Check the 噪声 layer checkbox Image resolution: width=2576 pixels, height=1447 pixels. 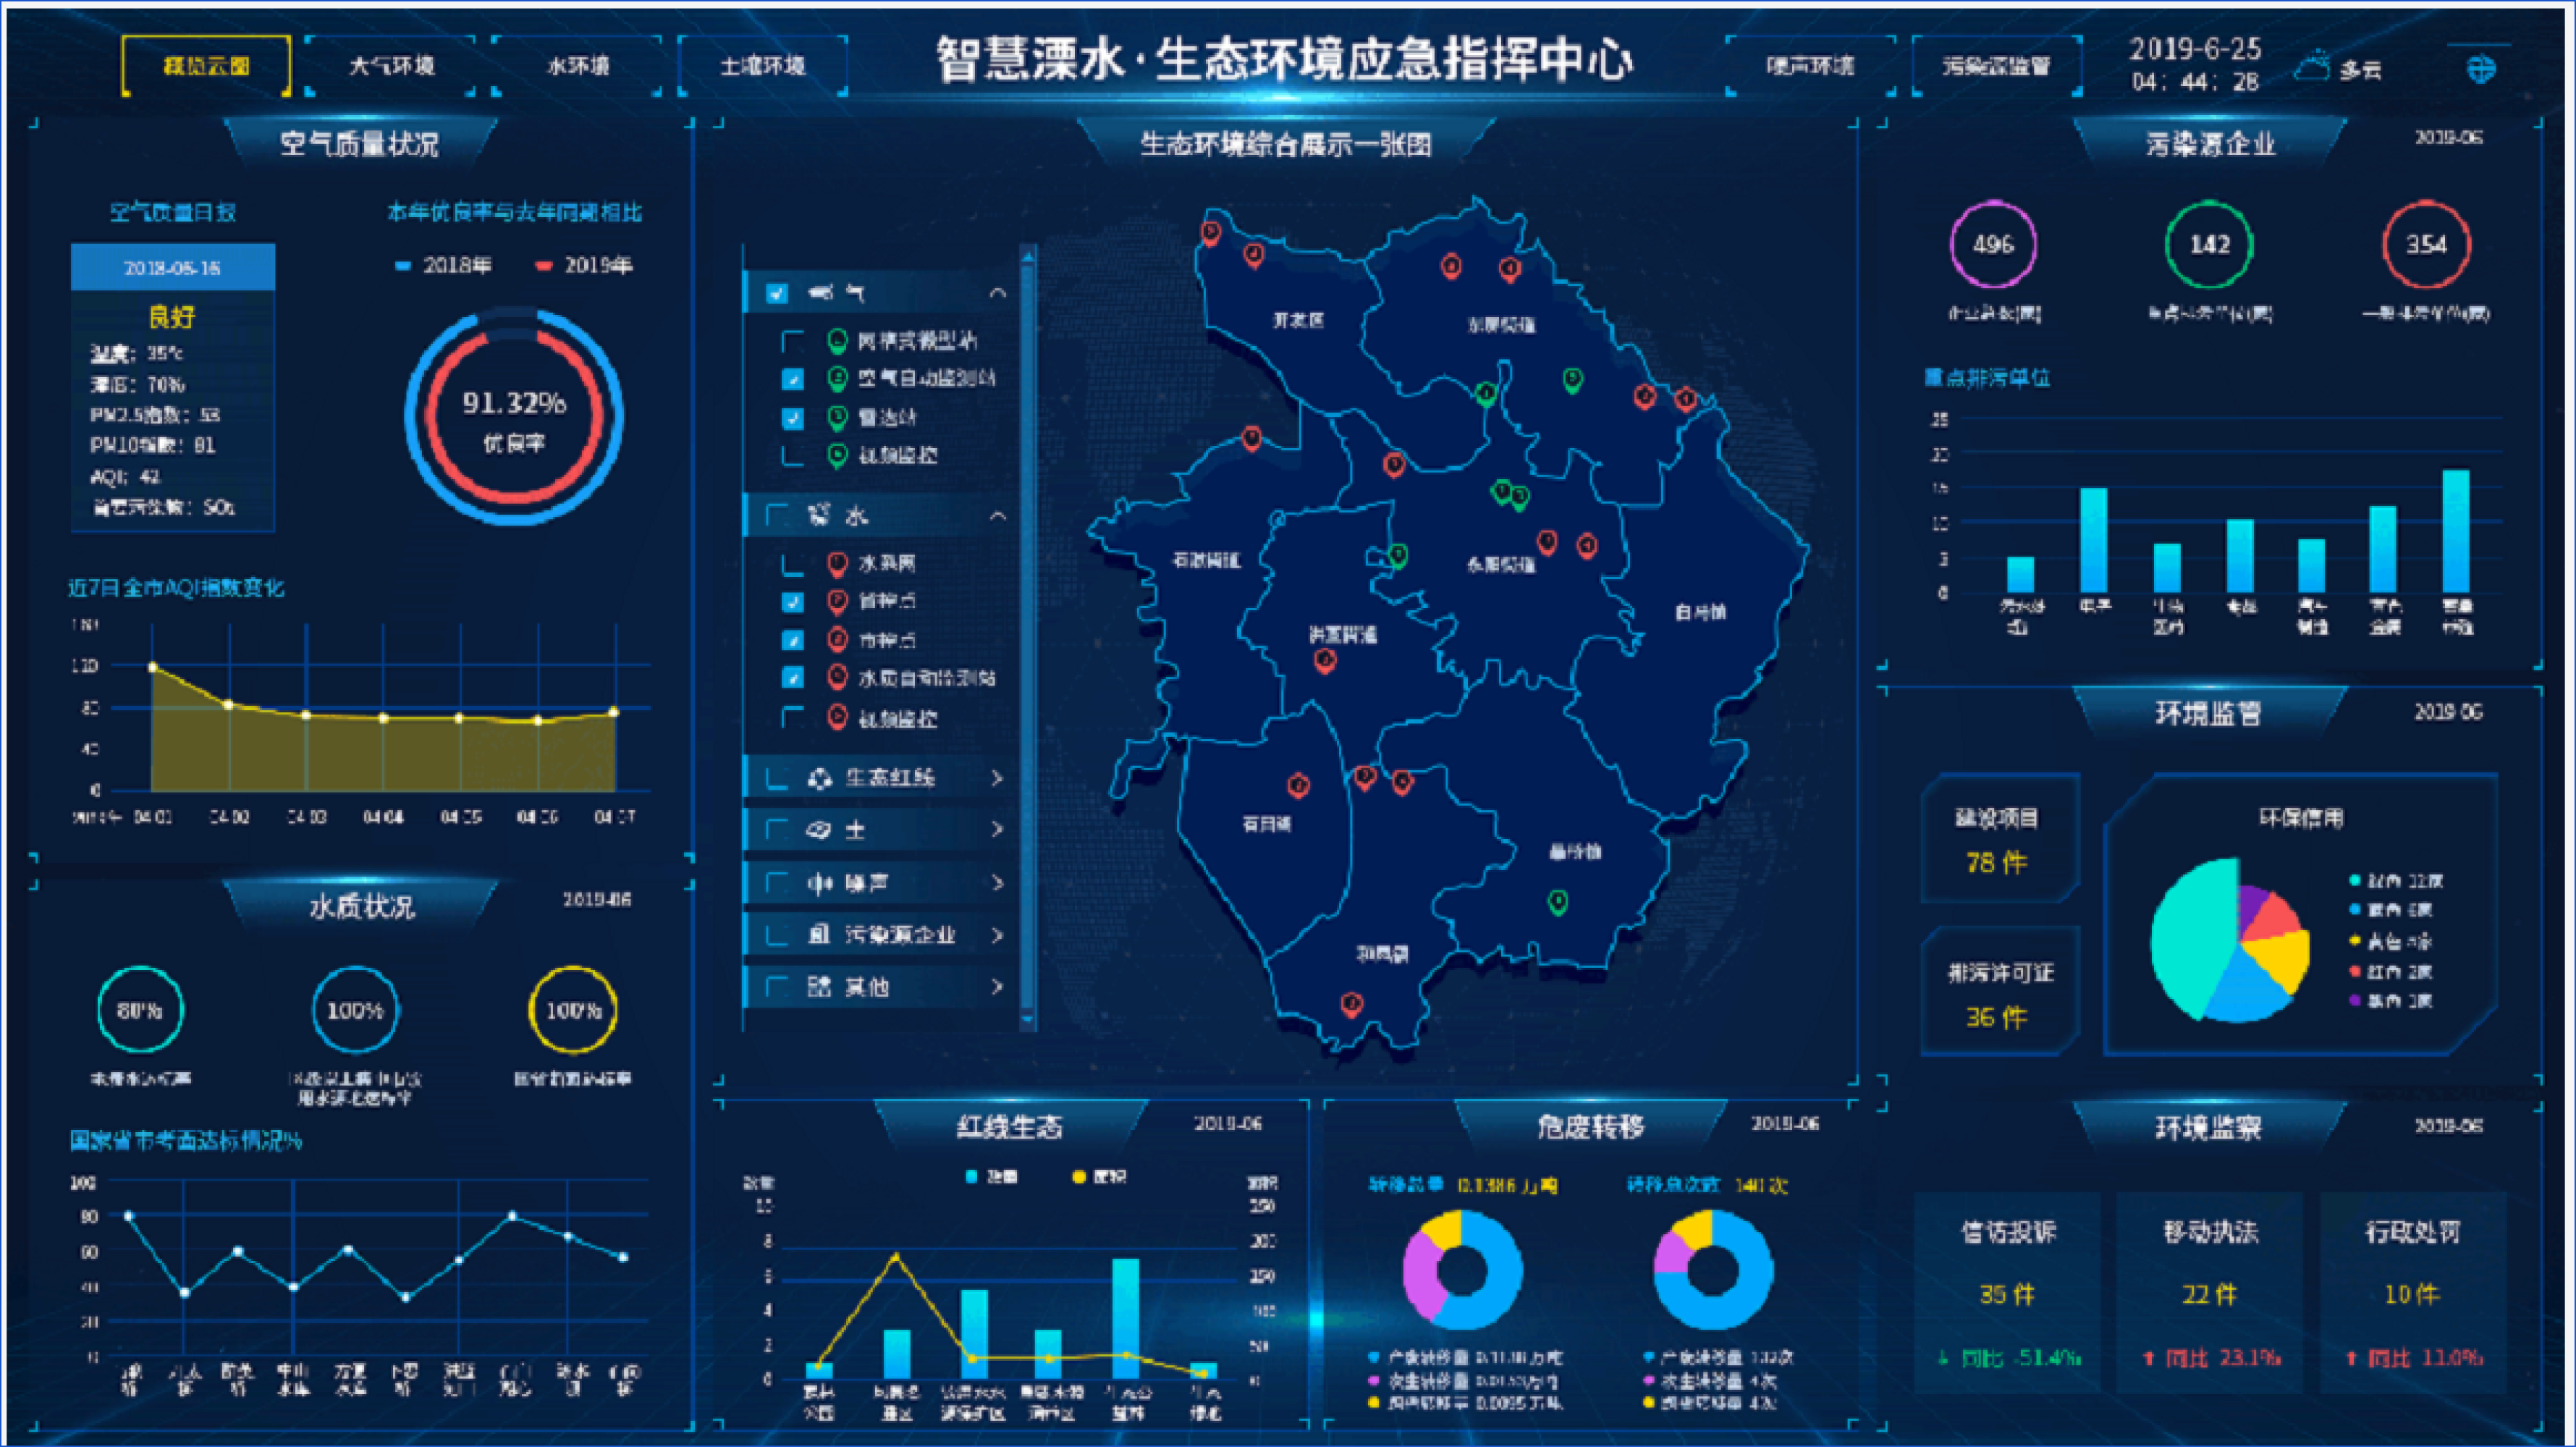pyautogui.click(x=777, y=883)
